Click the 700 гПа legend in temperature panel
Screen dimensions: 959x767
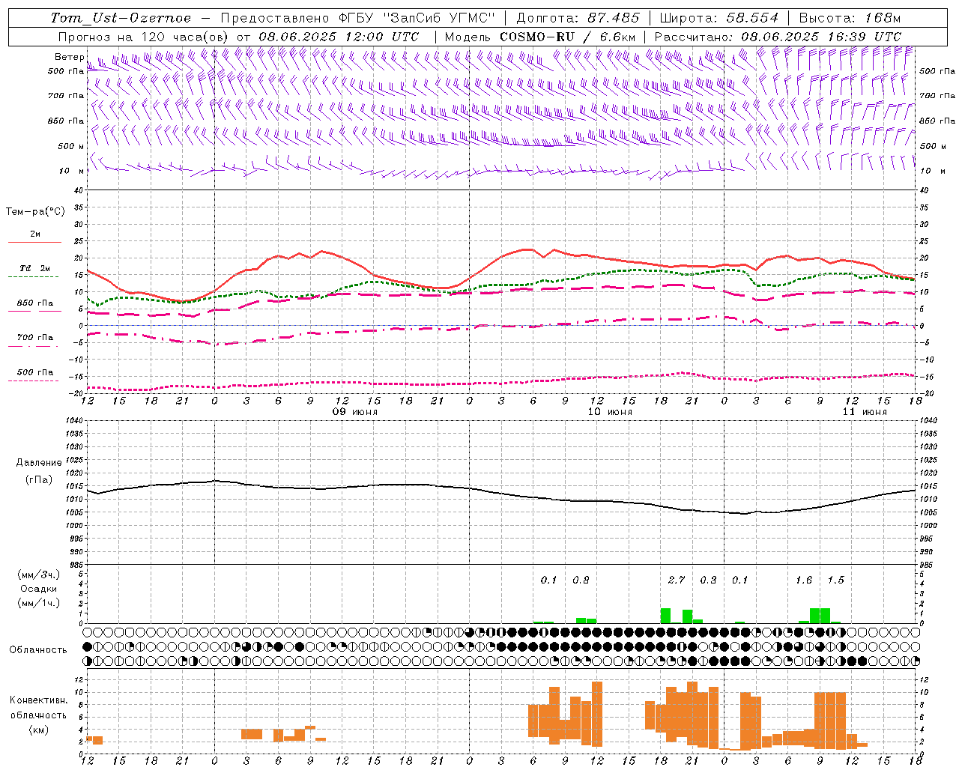click(34, 340)
